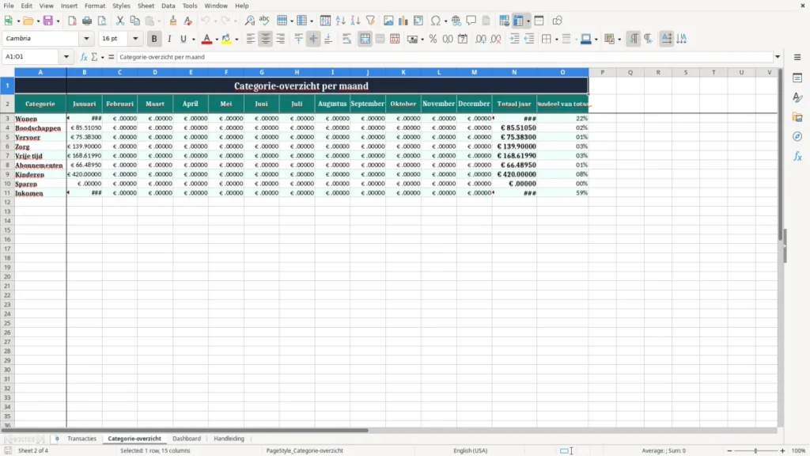810x456 pixels.
Task: Open the sidebar Properties panel
Action: click(x=797, y=78)
